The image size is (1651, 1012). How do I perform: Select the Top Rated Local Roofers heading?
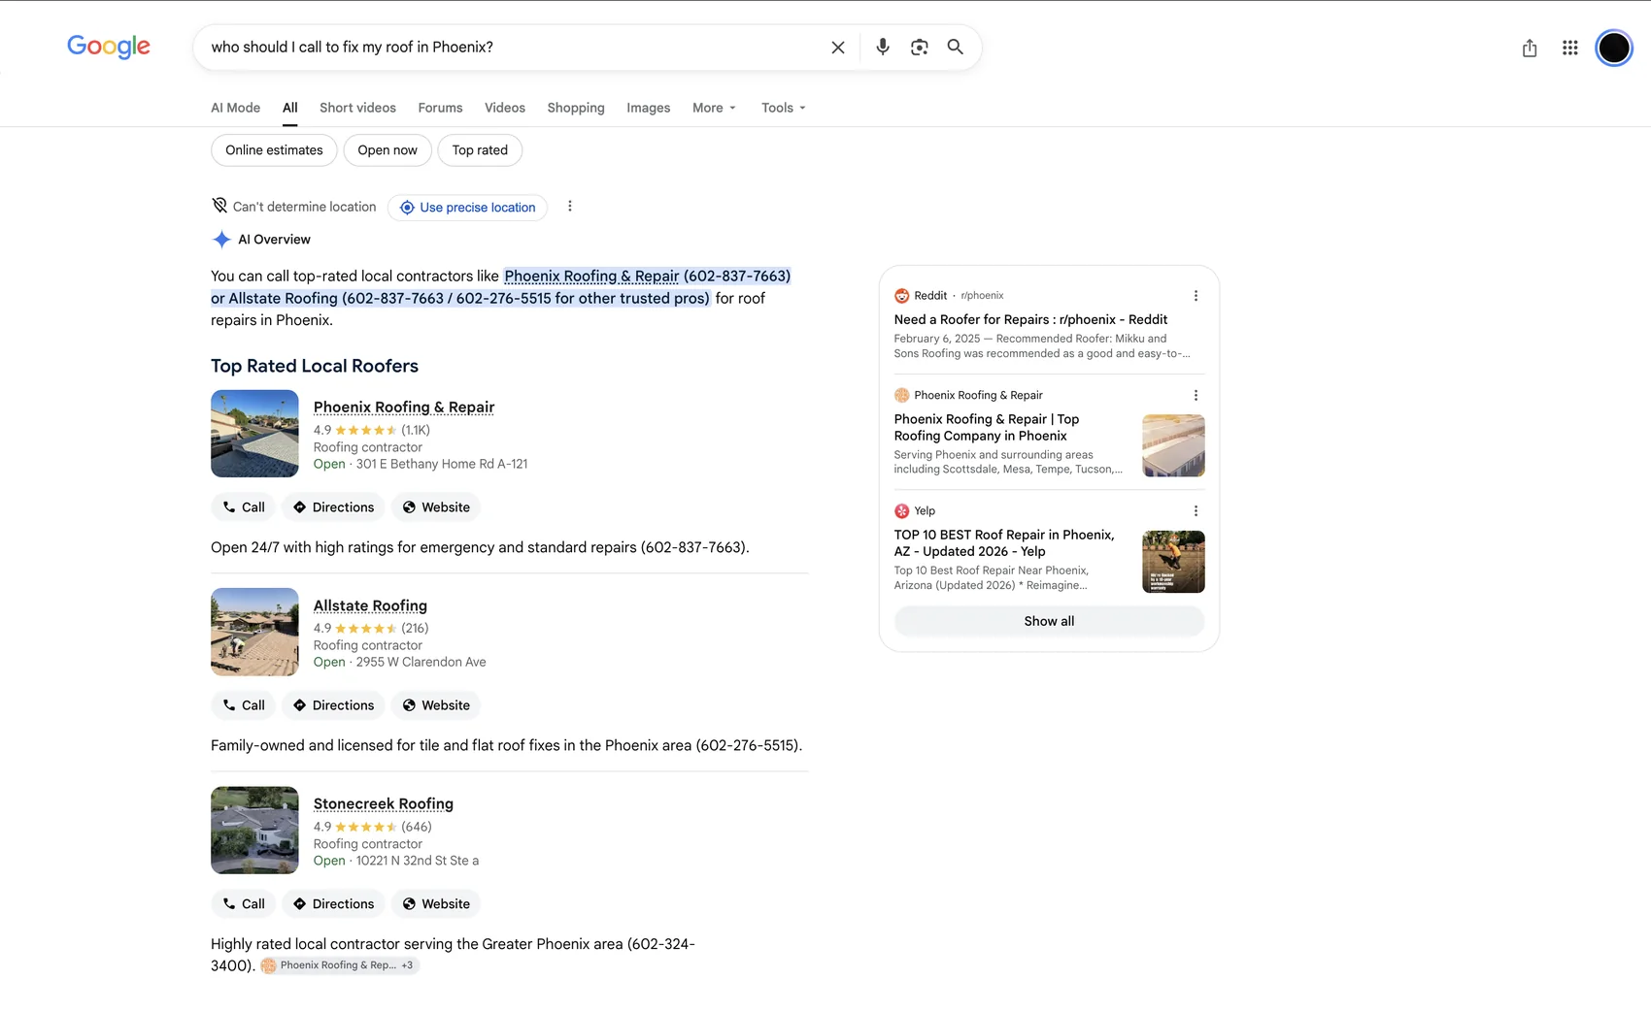[315, 366]
